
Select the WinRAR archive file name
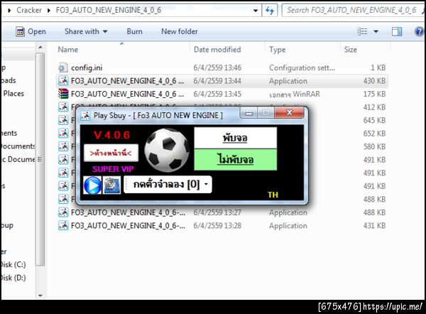pyautogui.click(x=127, y=94)
